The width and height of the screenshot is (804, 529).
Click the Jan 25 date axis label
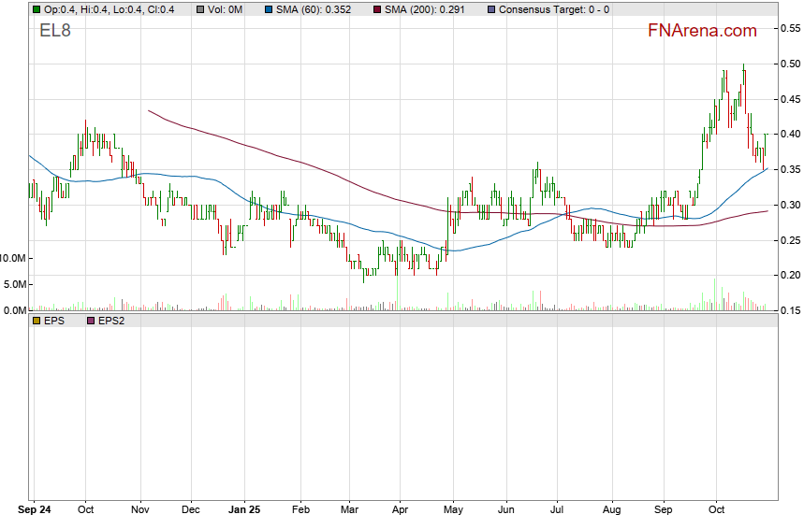click(x=243, y=511)
